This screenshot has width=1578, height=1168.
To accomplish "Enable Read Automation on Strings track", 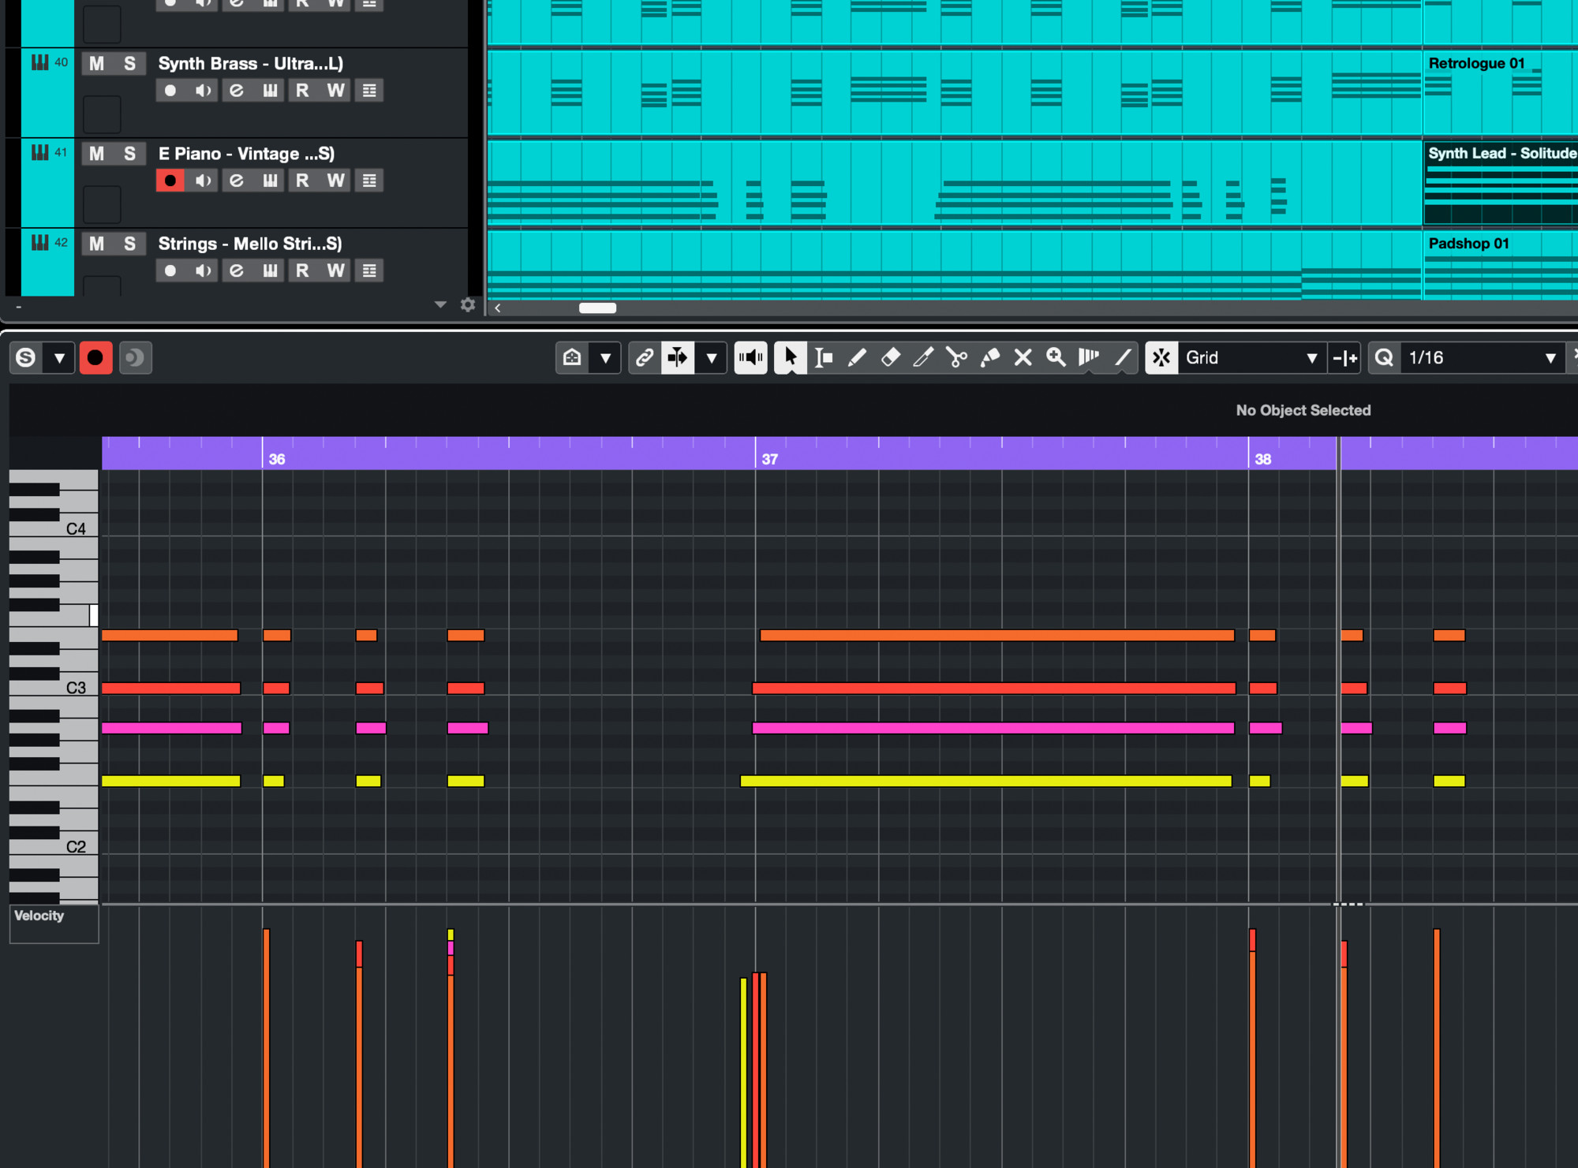I will click(x=302, y=271).
